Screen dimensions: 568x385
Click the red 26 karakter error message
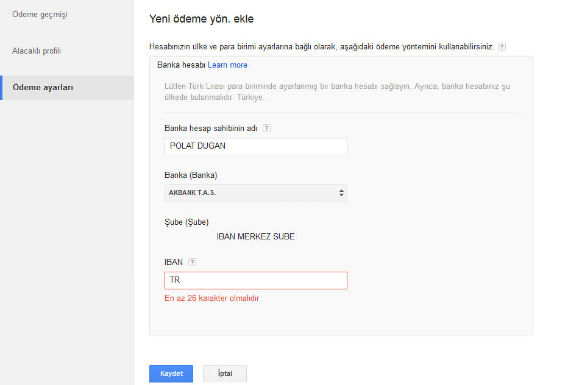point(211,298)
